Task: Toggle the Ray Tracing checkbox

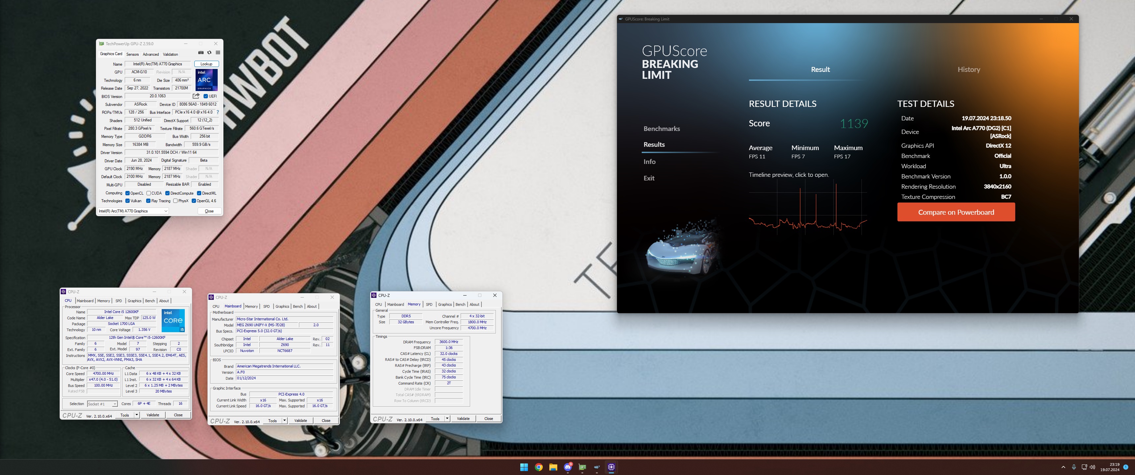Action: (x=148, y=201)
